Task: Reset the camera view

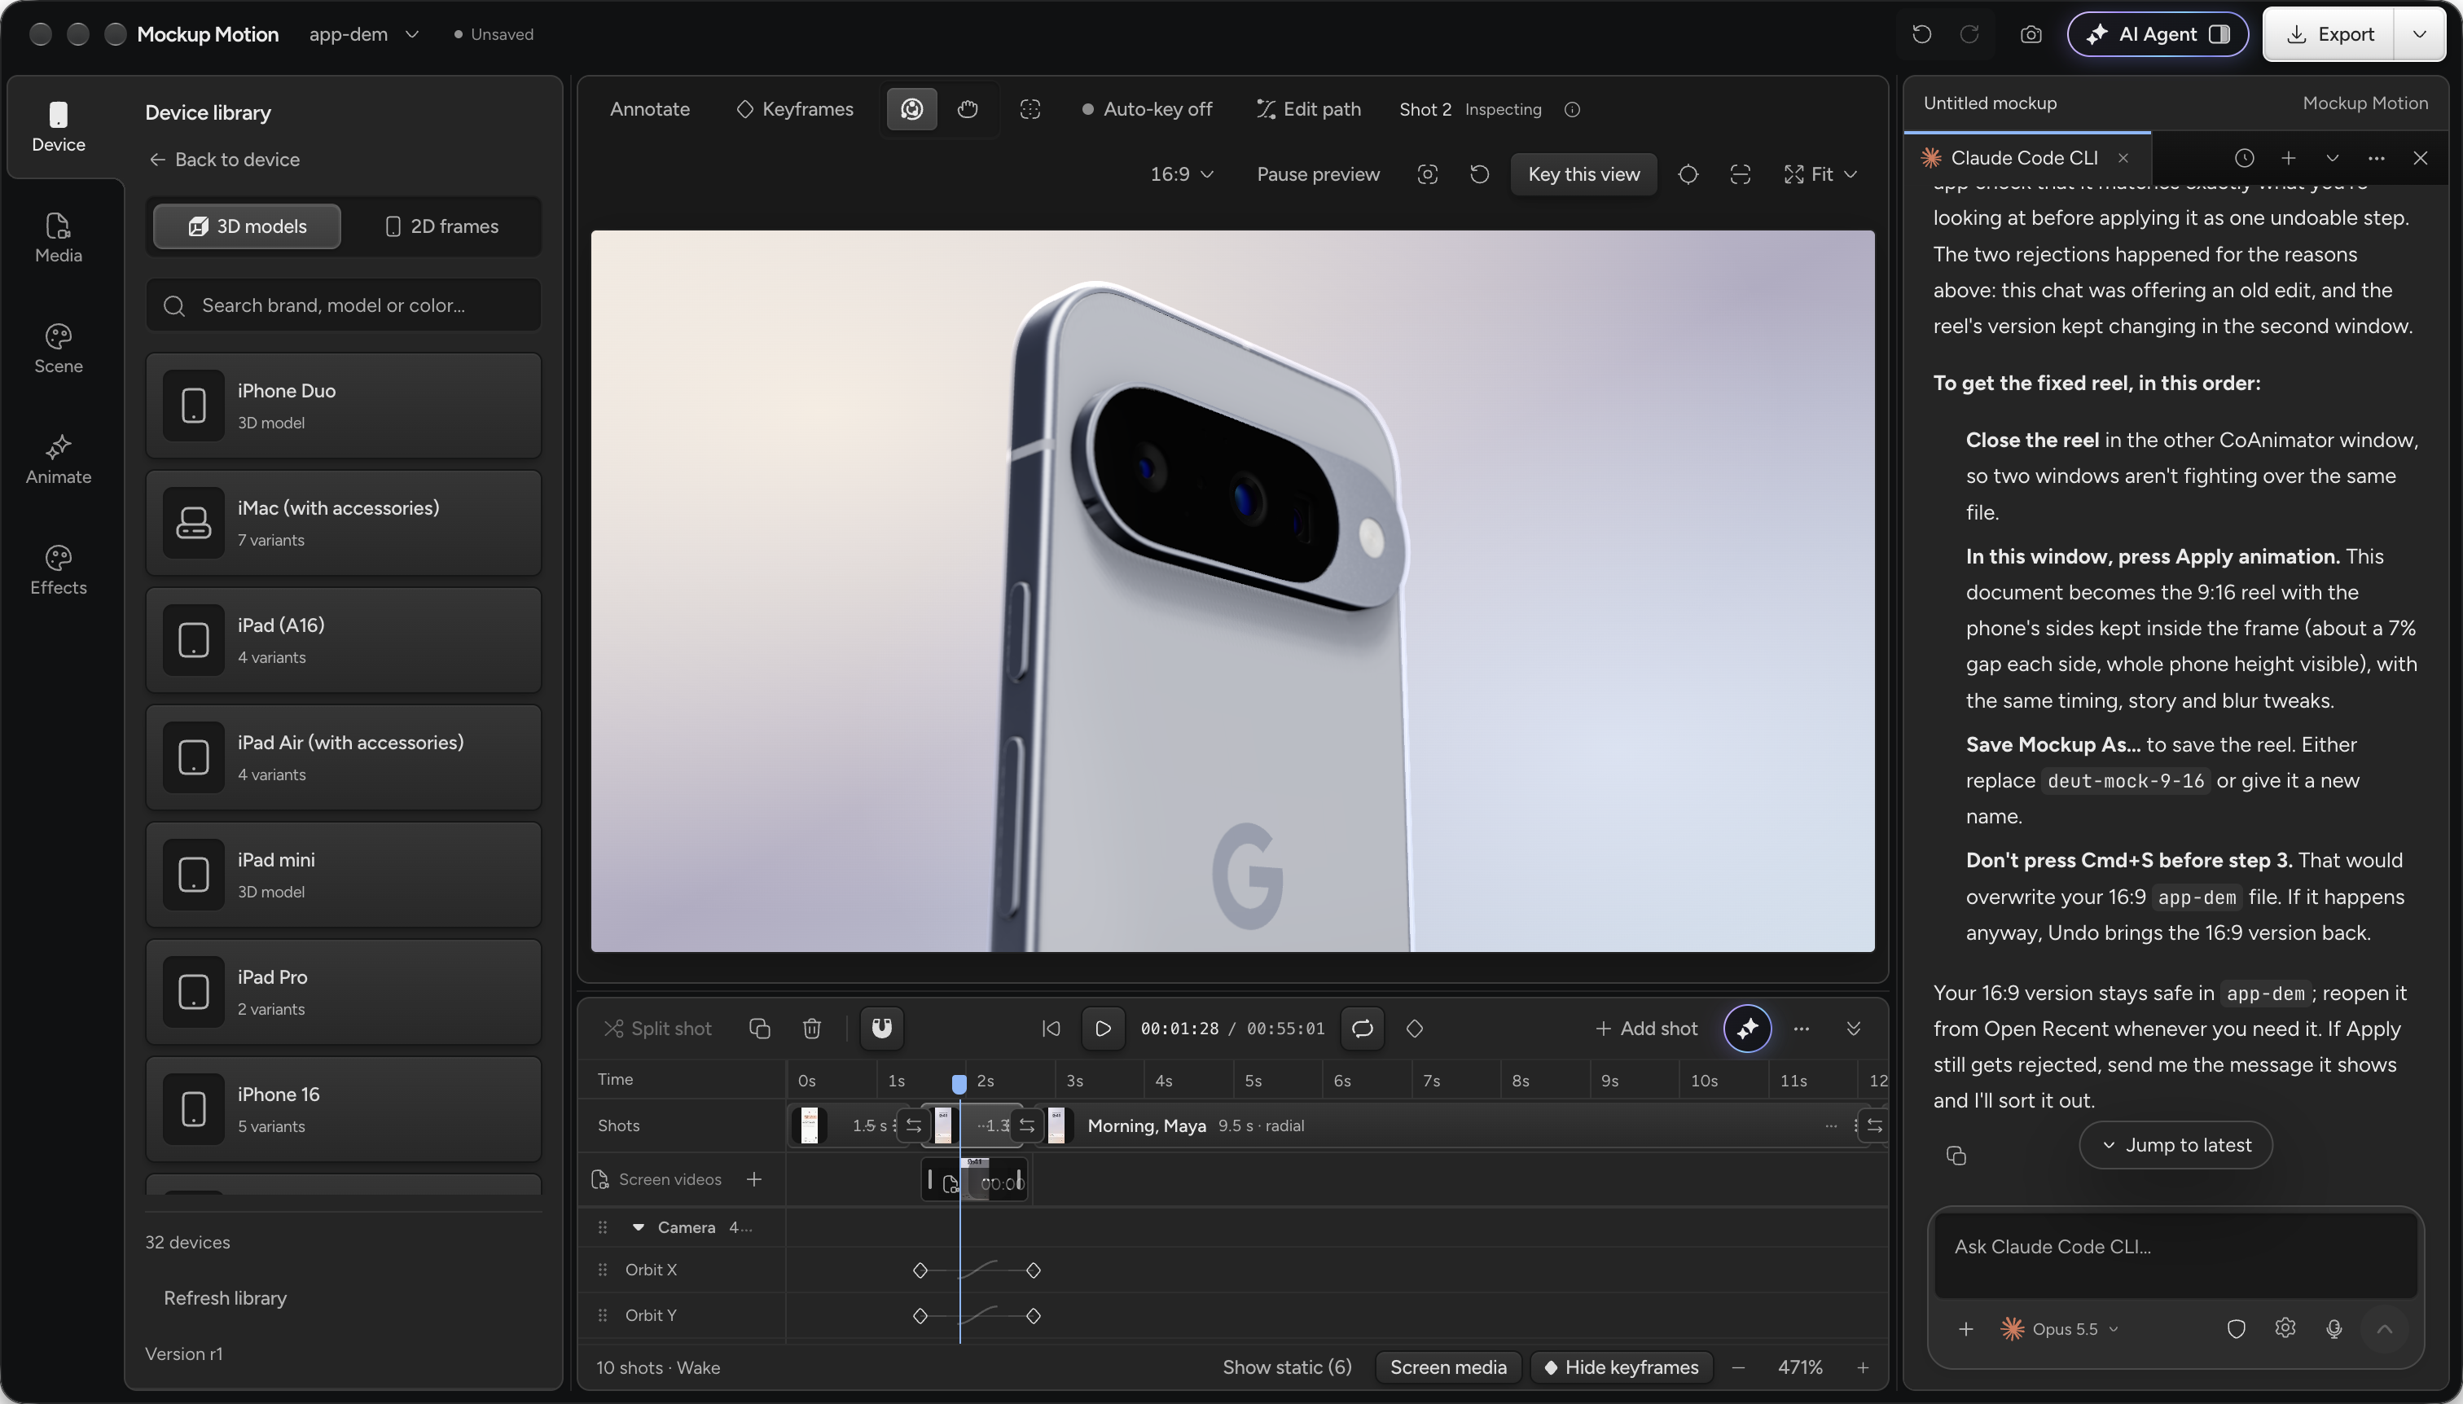Action: click(1479, 174)
